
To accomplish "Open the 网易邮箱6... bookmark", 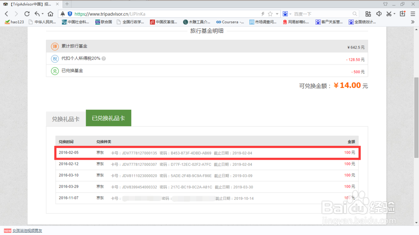I will [x=296, y=22].
